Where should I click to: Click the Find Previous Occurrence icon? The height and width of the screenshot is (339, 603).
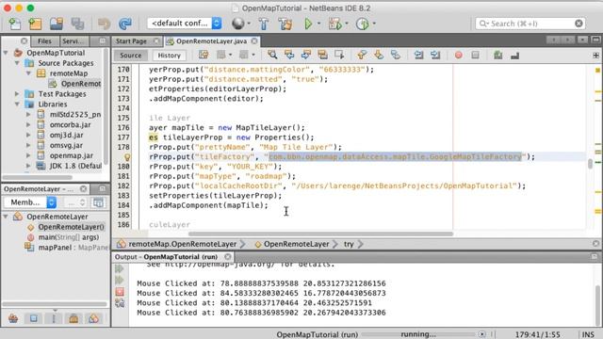[289, 55]
